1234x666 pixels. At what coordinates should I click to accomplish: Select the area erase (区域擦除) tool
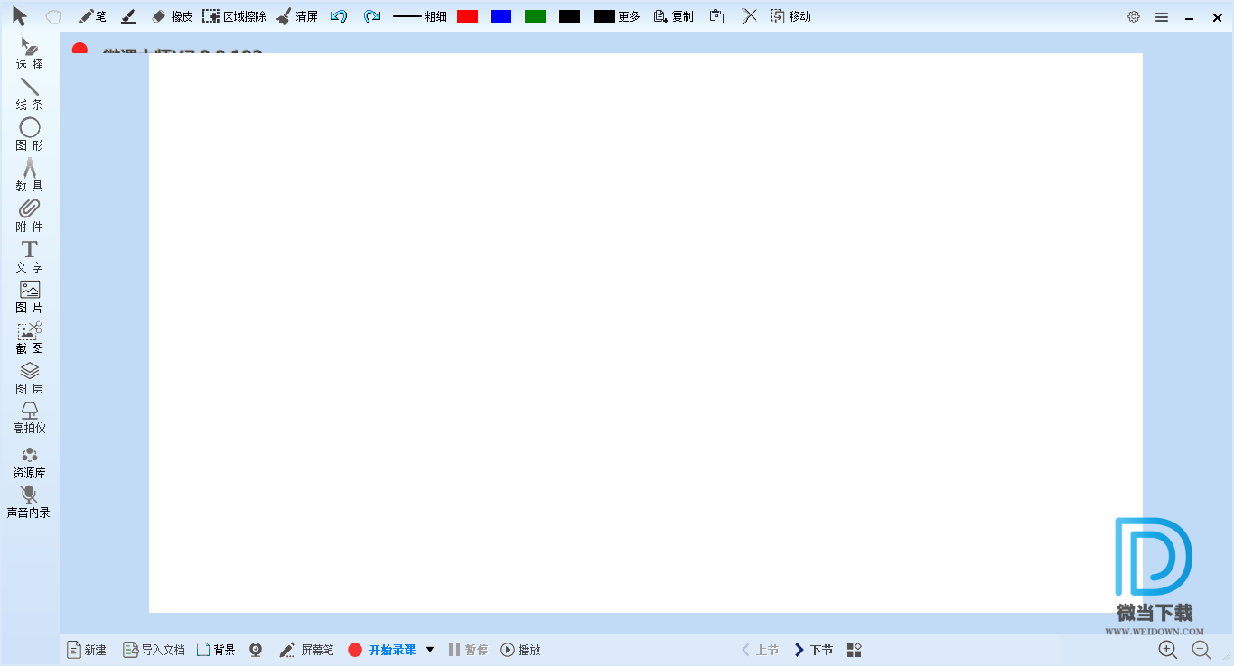234,16
